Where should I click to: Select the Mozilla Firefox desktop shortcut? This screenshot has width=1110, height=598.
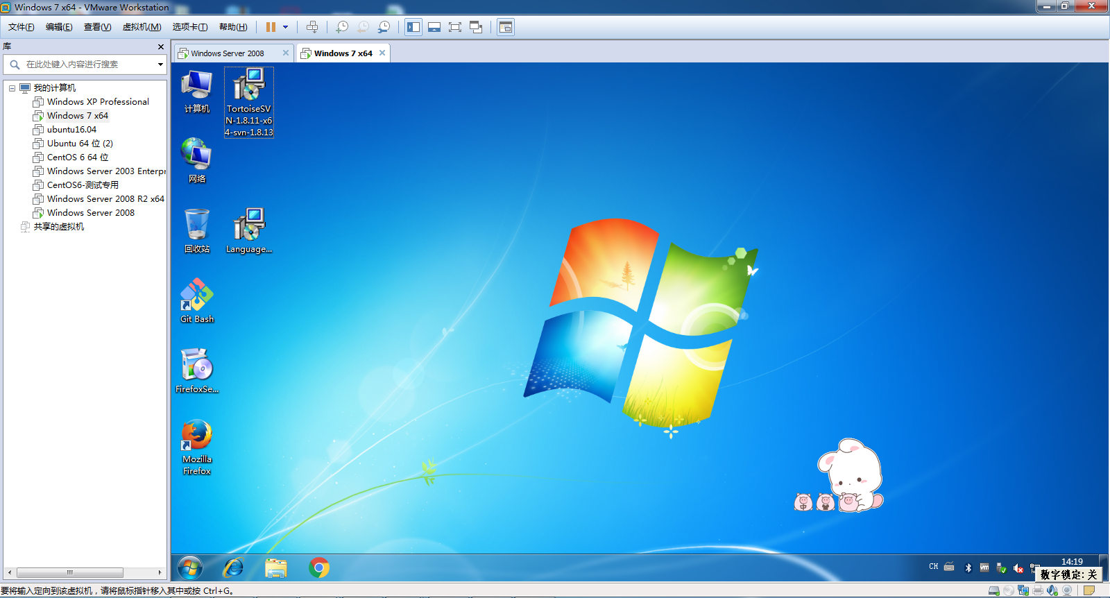[197, 447]
